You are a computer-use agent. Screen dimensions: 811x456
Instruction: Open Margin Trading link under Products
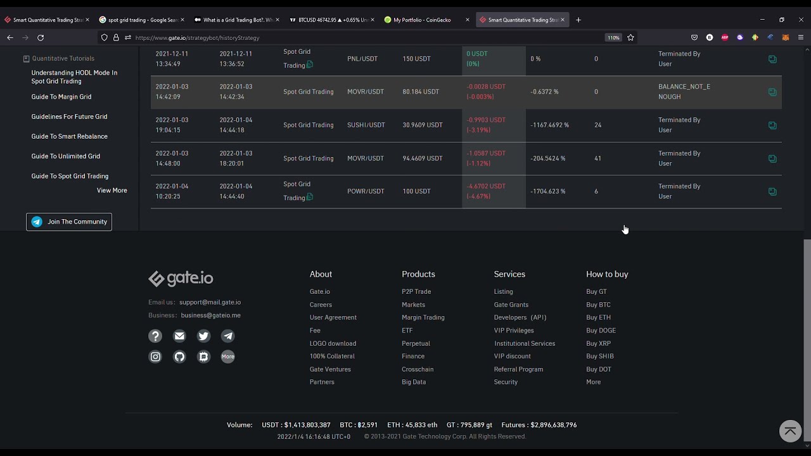[423, 317]
